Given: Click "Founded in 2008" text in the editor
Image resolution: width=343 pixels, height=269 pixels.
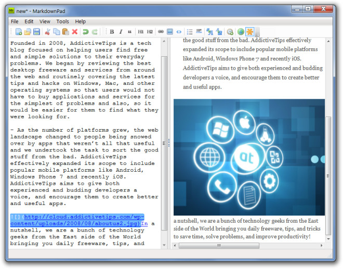Looking at the screenshot, I should pyautogui.click(x=36, y=43).
